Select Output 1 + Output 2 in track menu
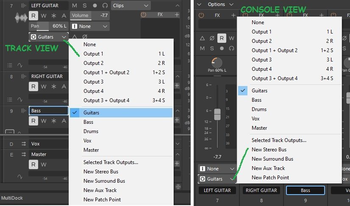The image size is (350, 206). click(106, 72)
